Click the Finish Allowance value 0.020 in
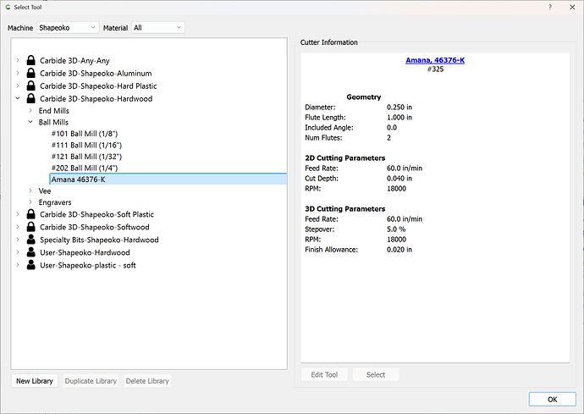The height and width of the screenshot is (414, 584). coord(399,249)
